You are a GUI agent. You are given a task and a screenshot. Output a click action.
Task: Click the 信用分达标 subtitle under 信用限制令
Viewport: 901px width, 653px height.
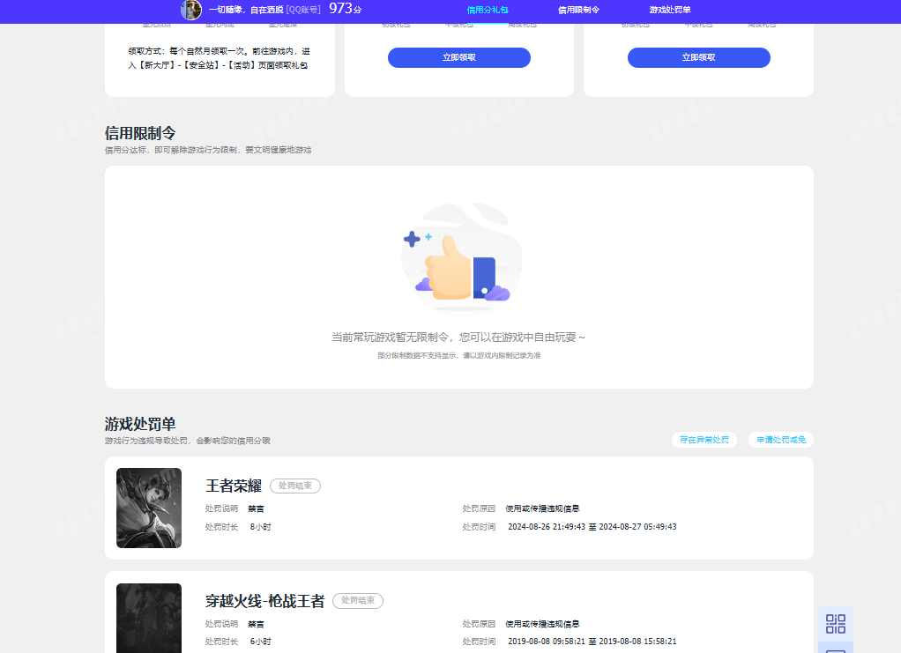[208, 150]
